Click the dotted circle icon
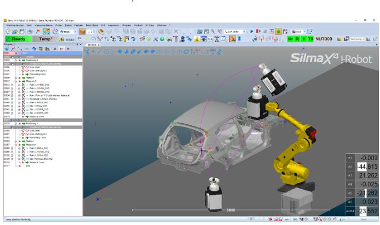 tap(55, 32)
